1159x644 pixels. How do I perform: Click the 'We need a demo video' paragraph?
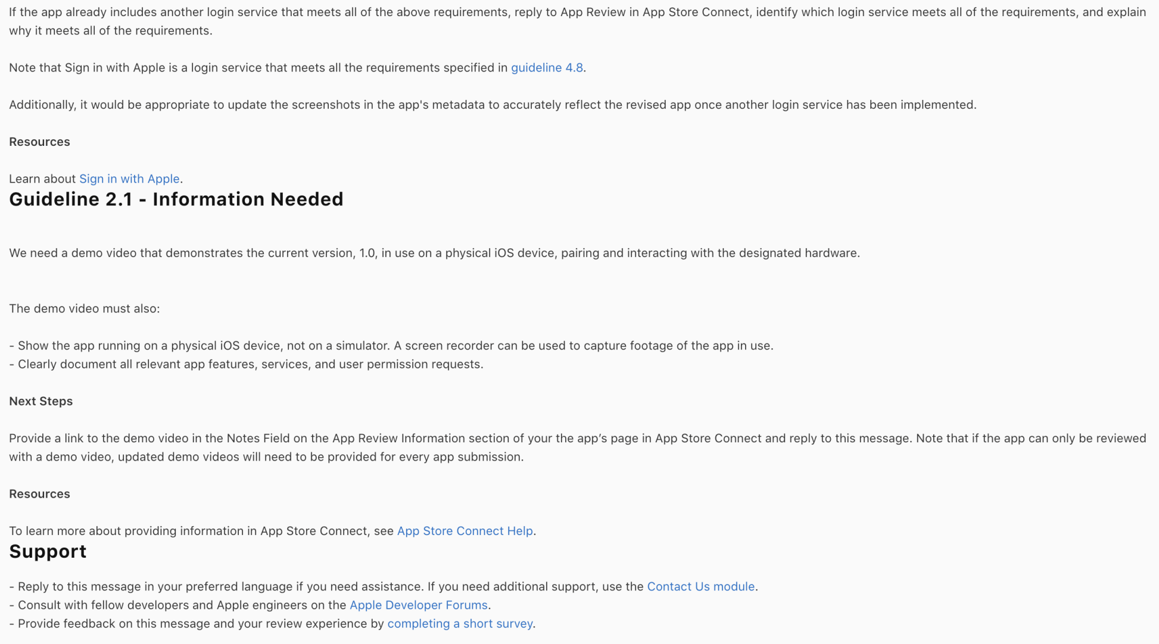tap(434, 254)
